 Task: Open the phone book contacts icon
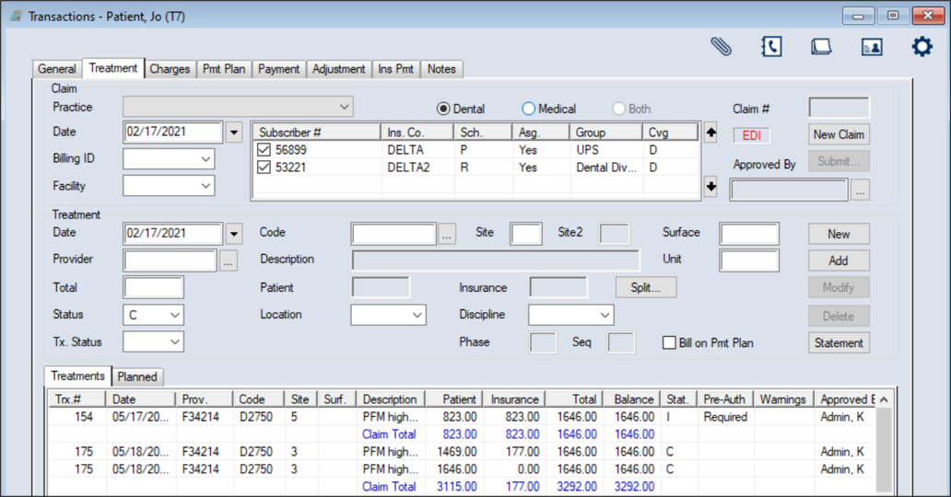point(771,47)
